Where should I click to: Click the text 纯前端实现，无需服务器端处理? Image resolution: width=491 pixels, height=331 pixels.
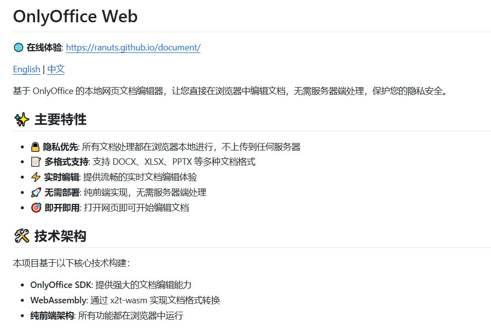tap(145, 192)
